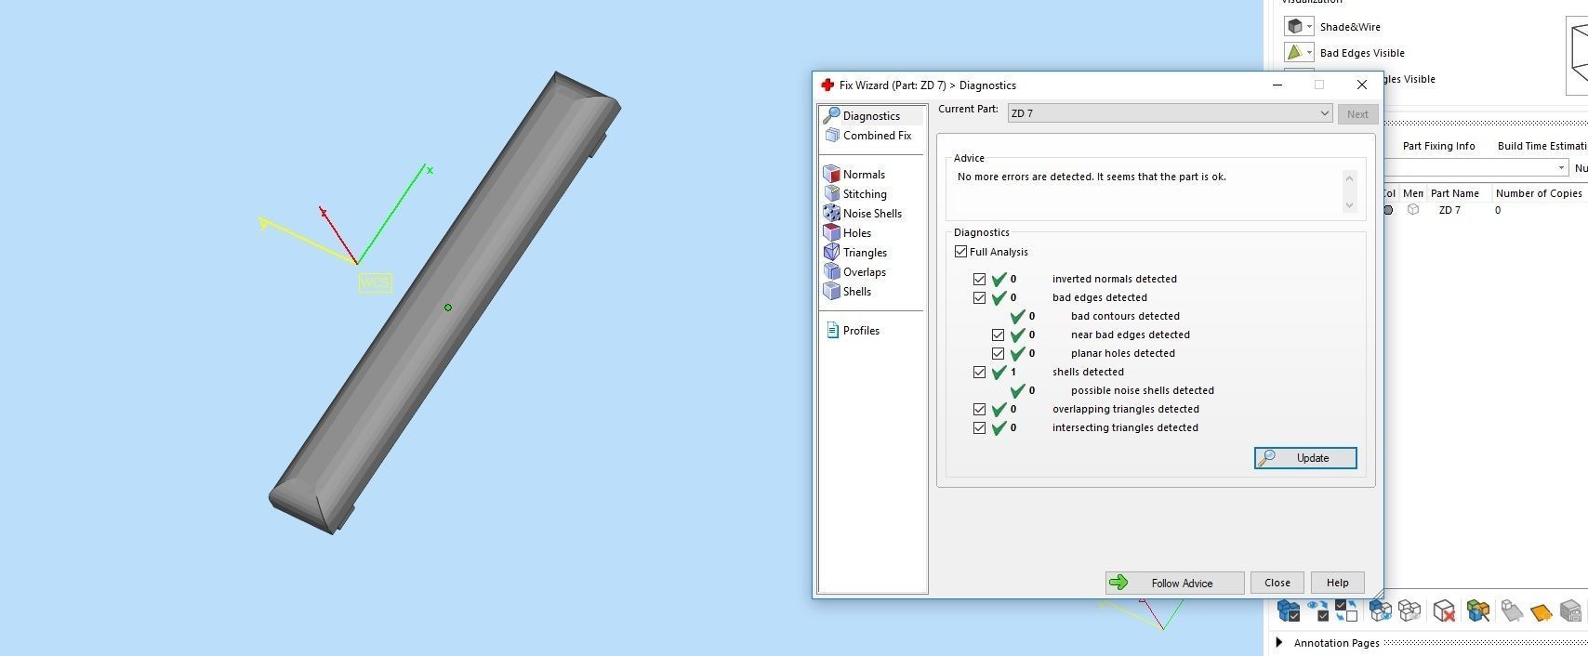This screenshot has height=656, width=1588.
Task: Click the Advice box scroll-up arrow
Action: pos(1349,177)
